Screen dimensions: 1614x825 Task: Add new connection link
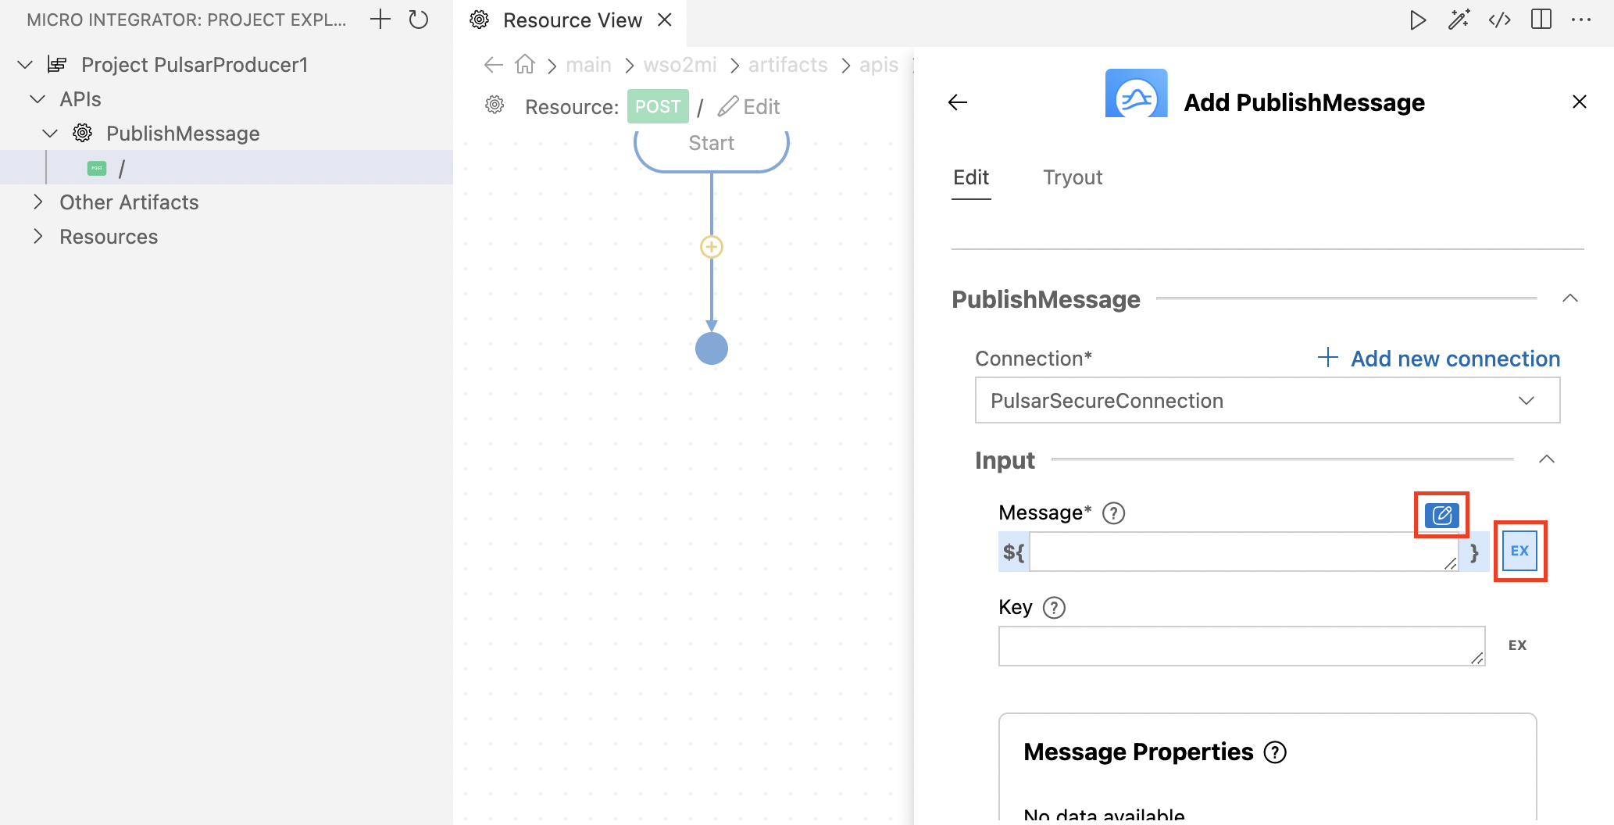(1439, 358)
